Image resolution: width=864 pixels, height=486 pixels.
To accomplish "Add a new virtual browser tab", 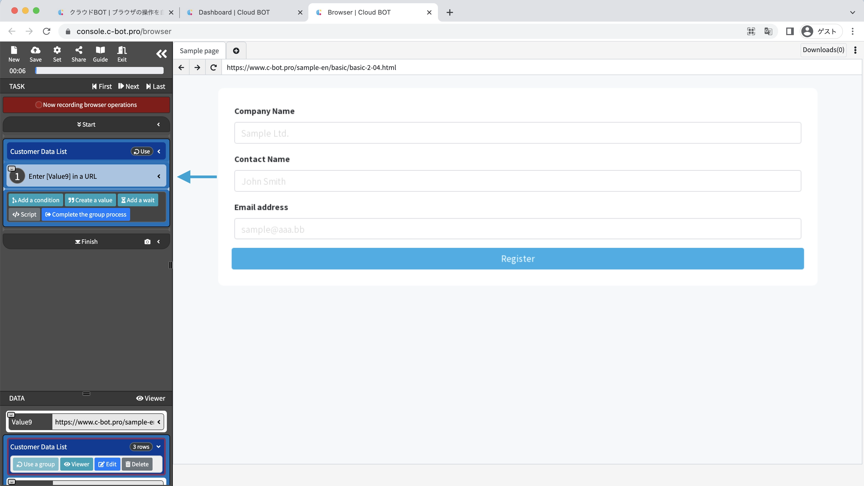I will click(236, 51).
